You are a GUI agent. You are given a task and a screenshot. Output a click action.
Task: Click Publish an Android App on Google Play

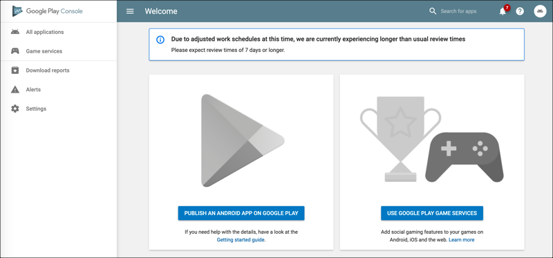241,213
